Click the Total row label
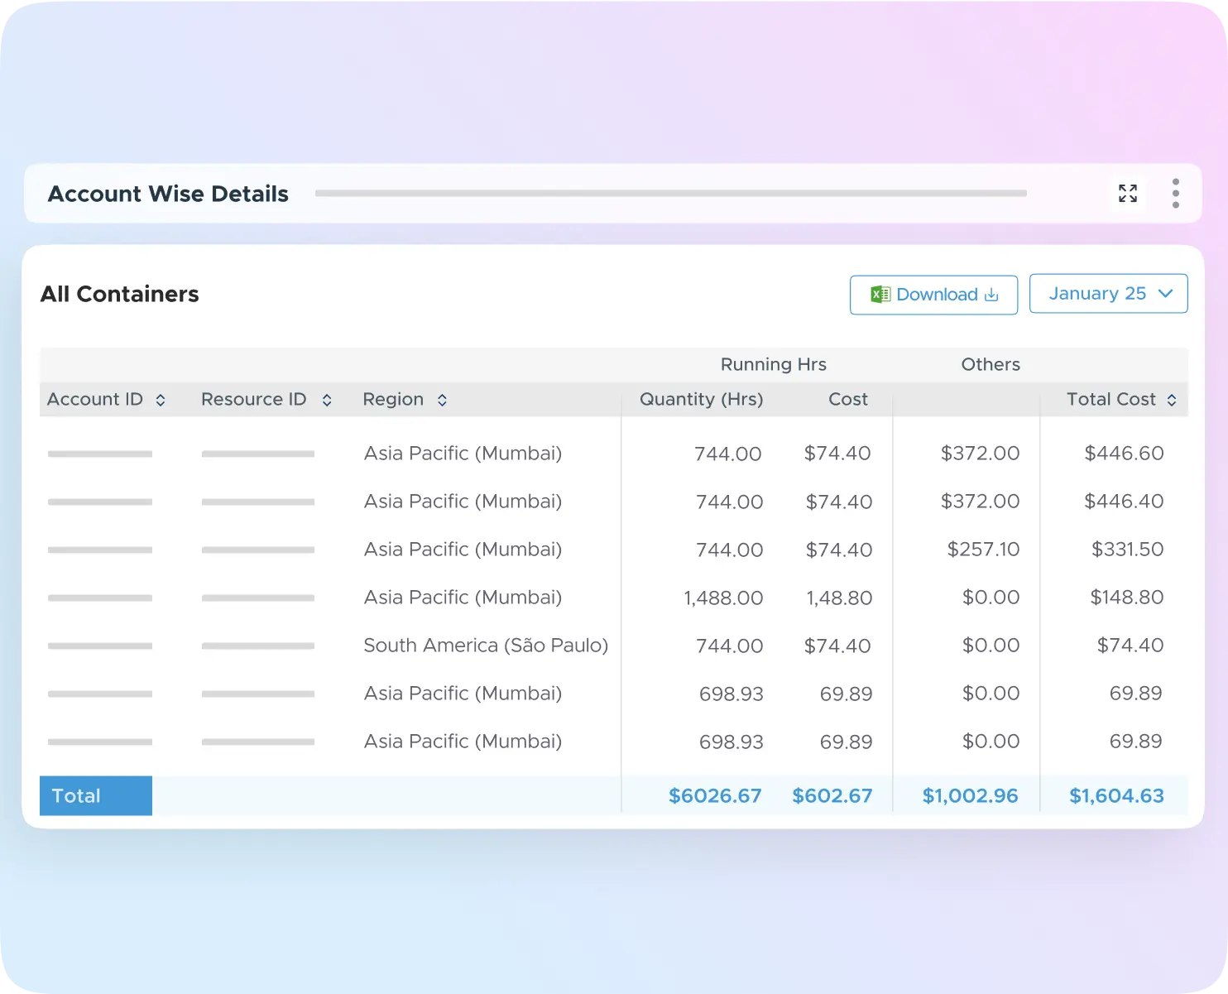This screenshot has height=994, width=1228. click(95, 796)
